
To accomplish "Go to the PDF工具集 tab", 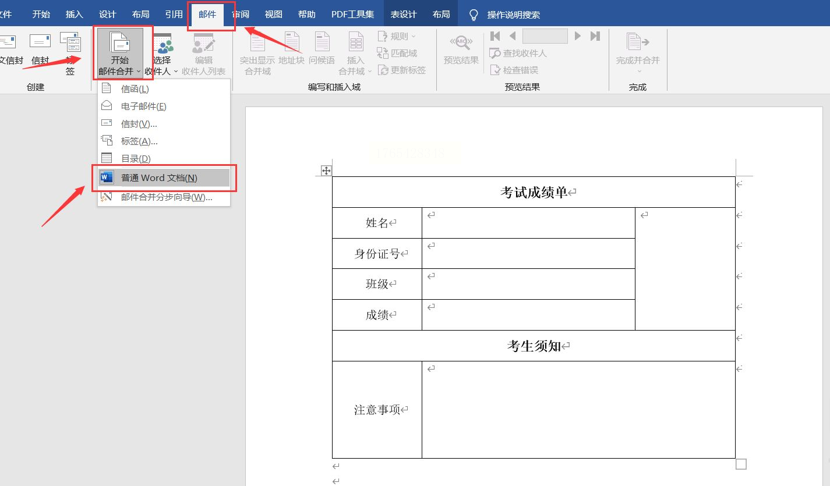I will (x=352, y=15).
